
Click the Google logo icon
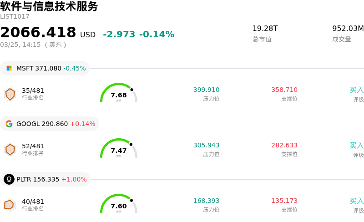[9, 124]
